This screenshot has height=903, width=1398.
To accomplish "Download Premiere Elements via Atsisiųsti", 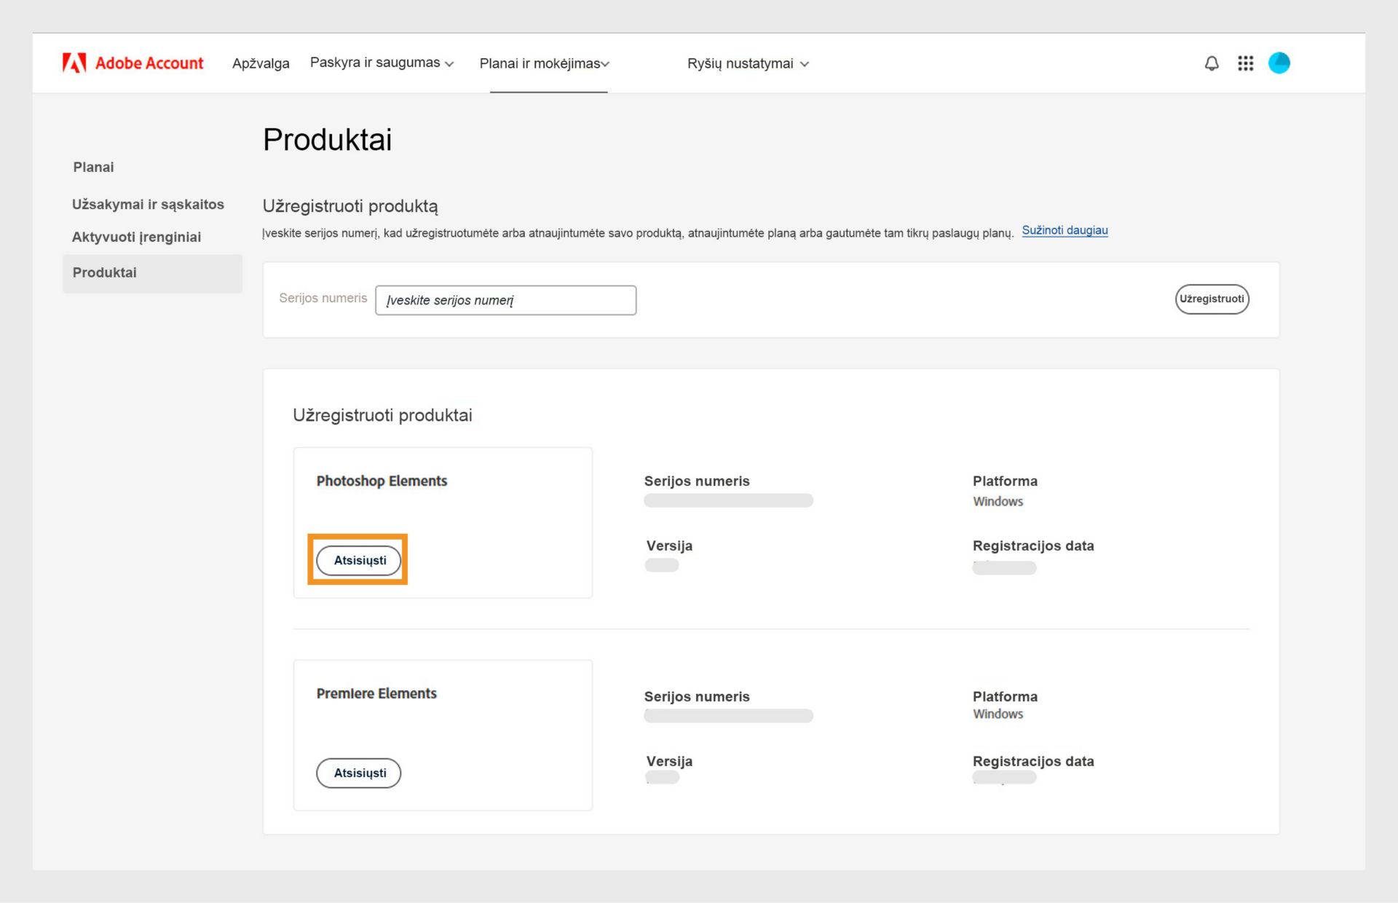I will coord(358,773).
